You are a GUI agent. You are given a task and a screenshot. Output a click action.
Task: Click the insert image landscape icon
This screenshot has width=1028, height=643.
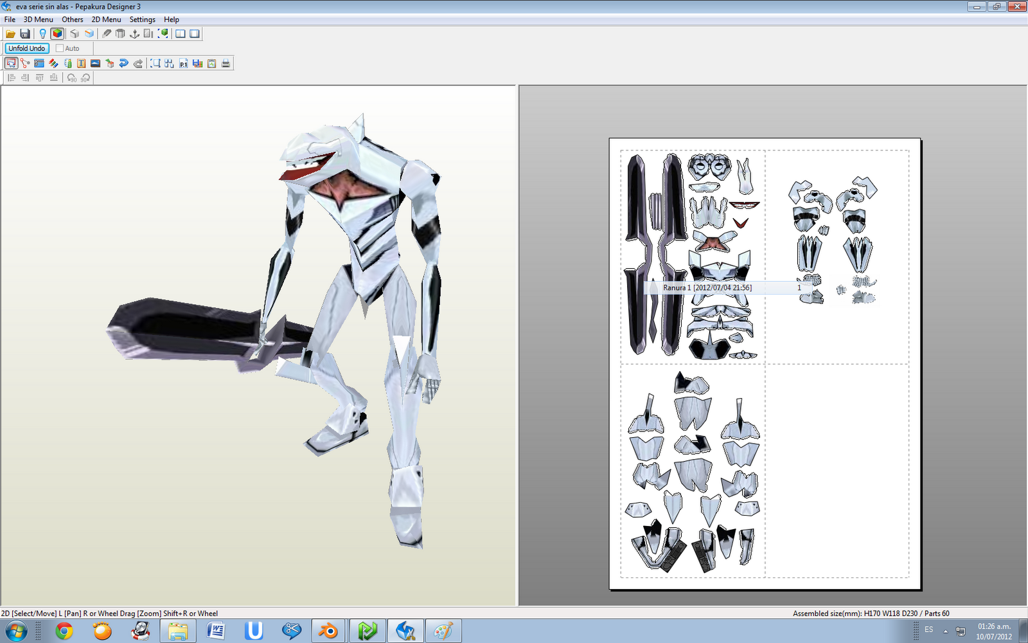tap(95, 63)
